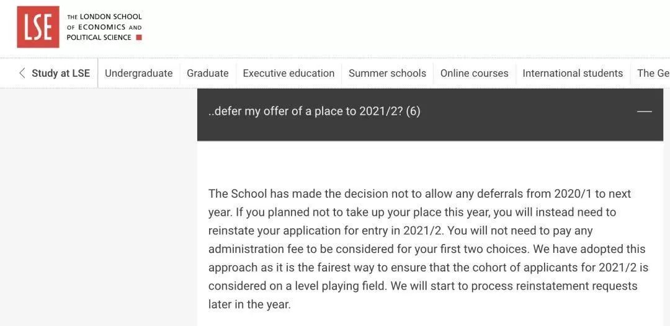Collapse the deferral question with the minus icon
The width and height of the screenshot is (670, 326).
[x=645, y=112]
